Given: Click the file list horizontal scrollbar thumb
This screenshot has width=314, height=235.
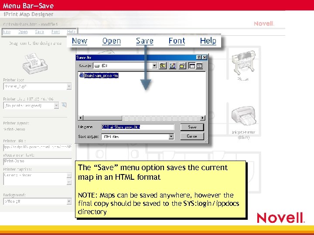Looking at the screenshot, I should [102, 118].
